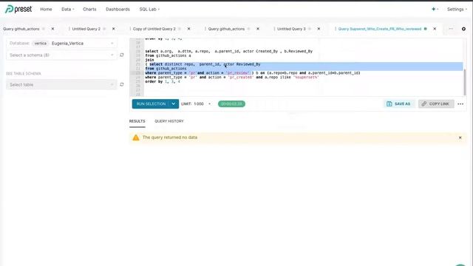Viewport: 473px width, 266px height.
Task: Open the Database Eugenia_Vertica dropdown
Action: pos(61,44)
